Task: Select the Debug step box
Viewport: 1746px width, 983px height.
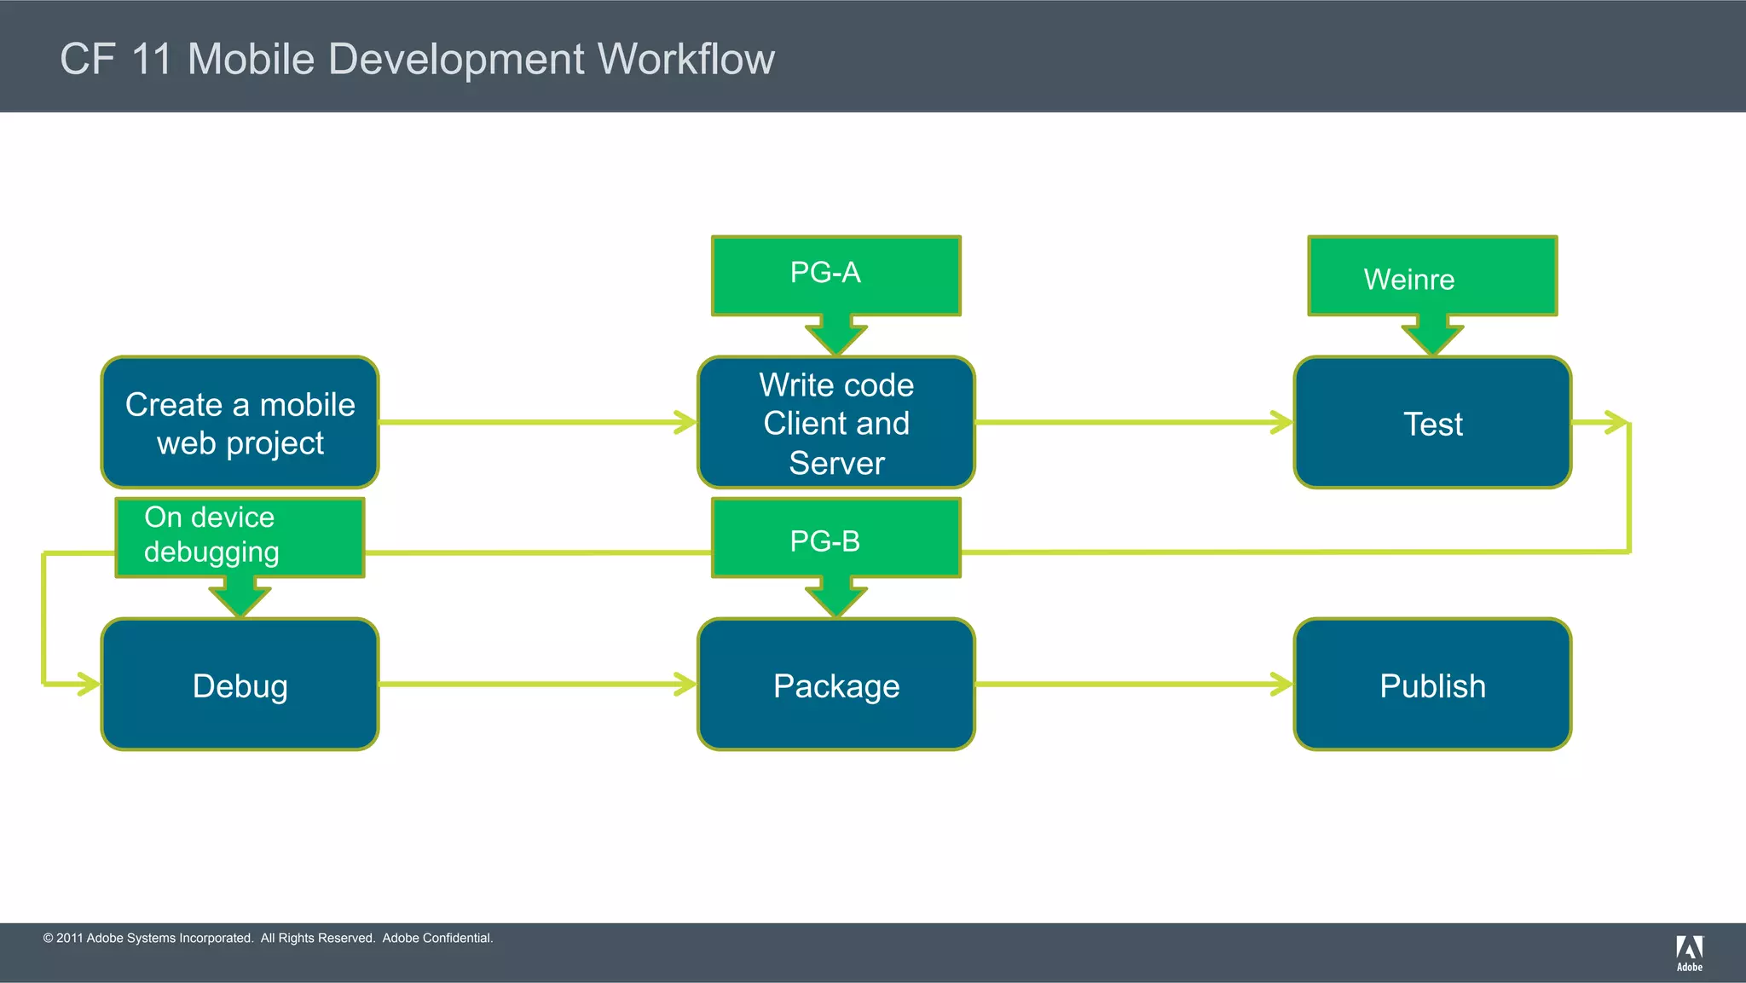Action: pos(240,685)
